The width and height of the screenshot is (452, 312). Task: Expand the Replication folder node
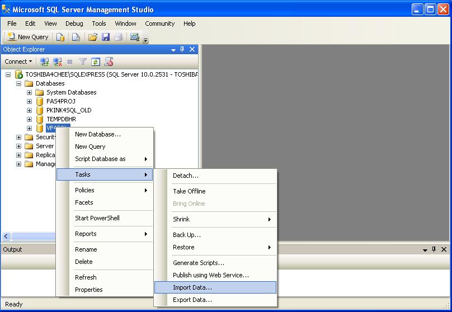pyautogui.click(x=18, y=155)
